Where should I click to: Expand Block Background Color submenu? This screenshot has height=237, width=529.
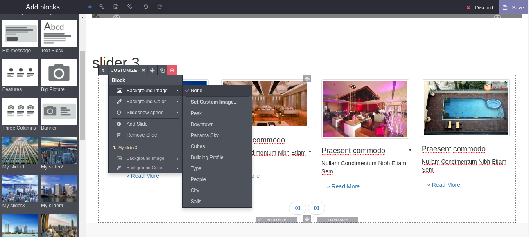[x=145, y=102]
